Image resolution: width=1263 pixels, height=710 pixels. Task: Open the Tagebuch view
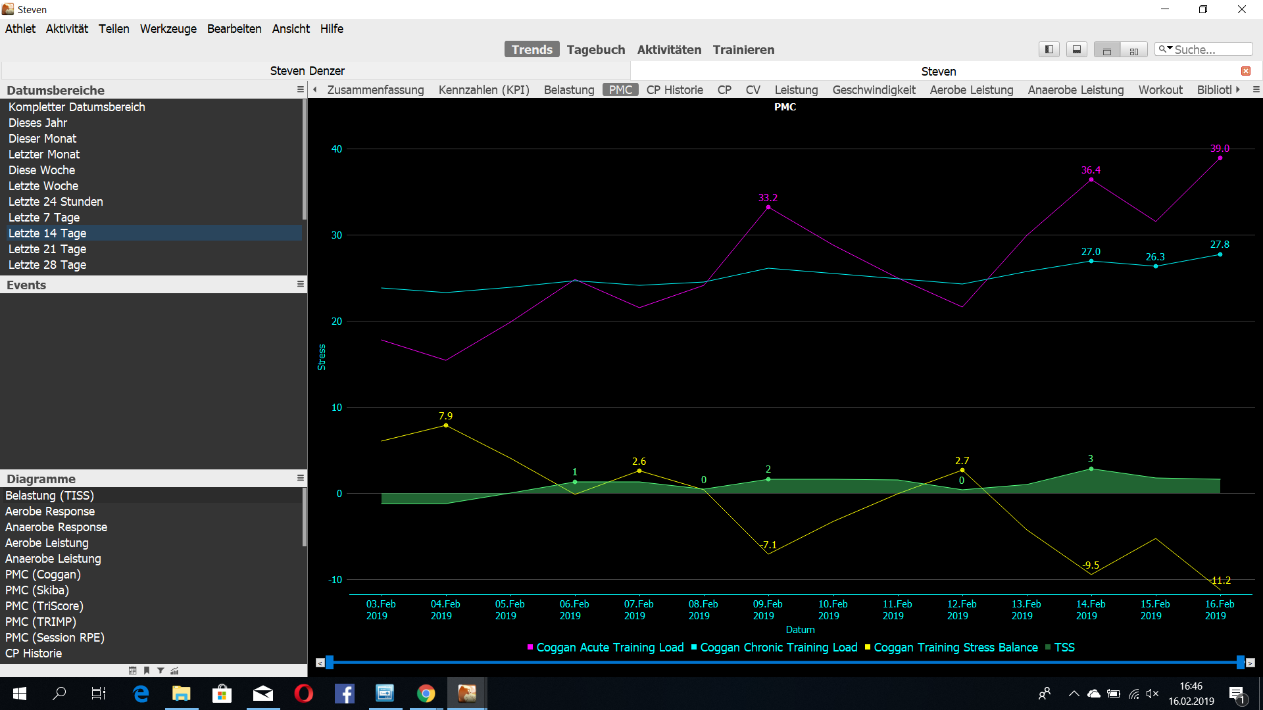click(x=595, y=50)
